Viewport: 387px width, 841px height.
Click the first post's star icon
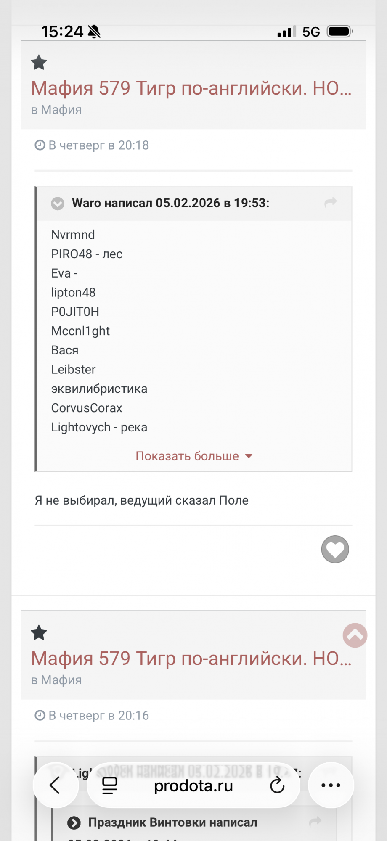click(x=39, y=63)
